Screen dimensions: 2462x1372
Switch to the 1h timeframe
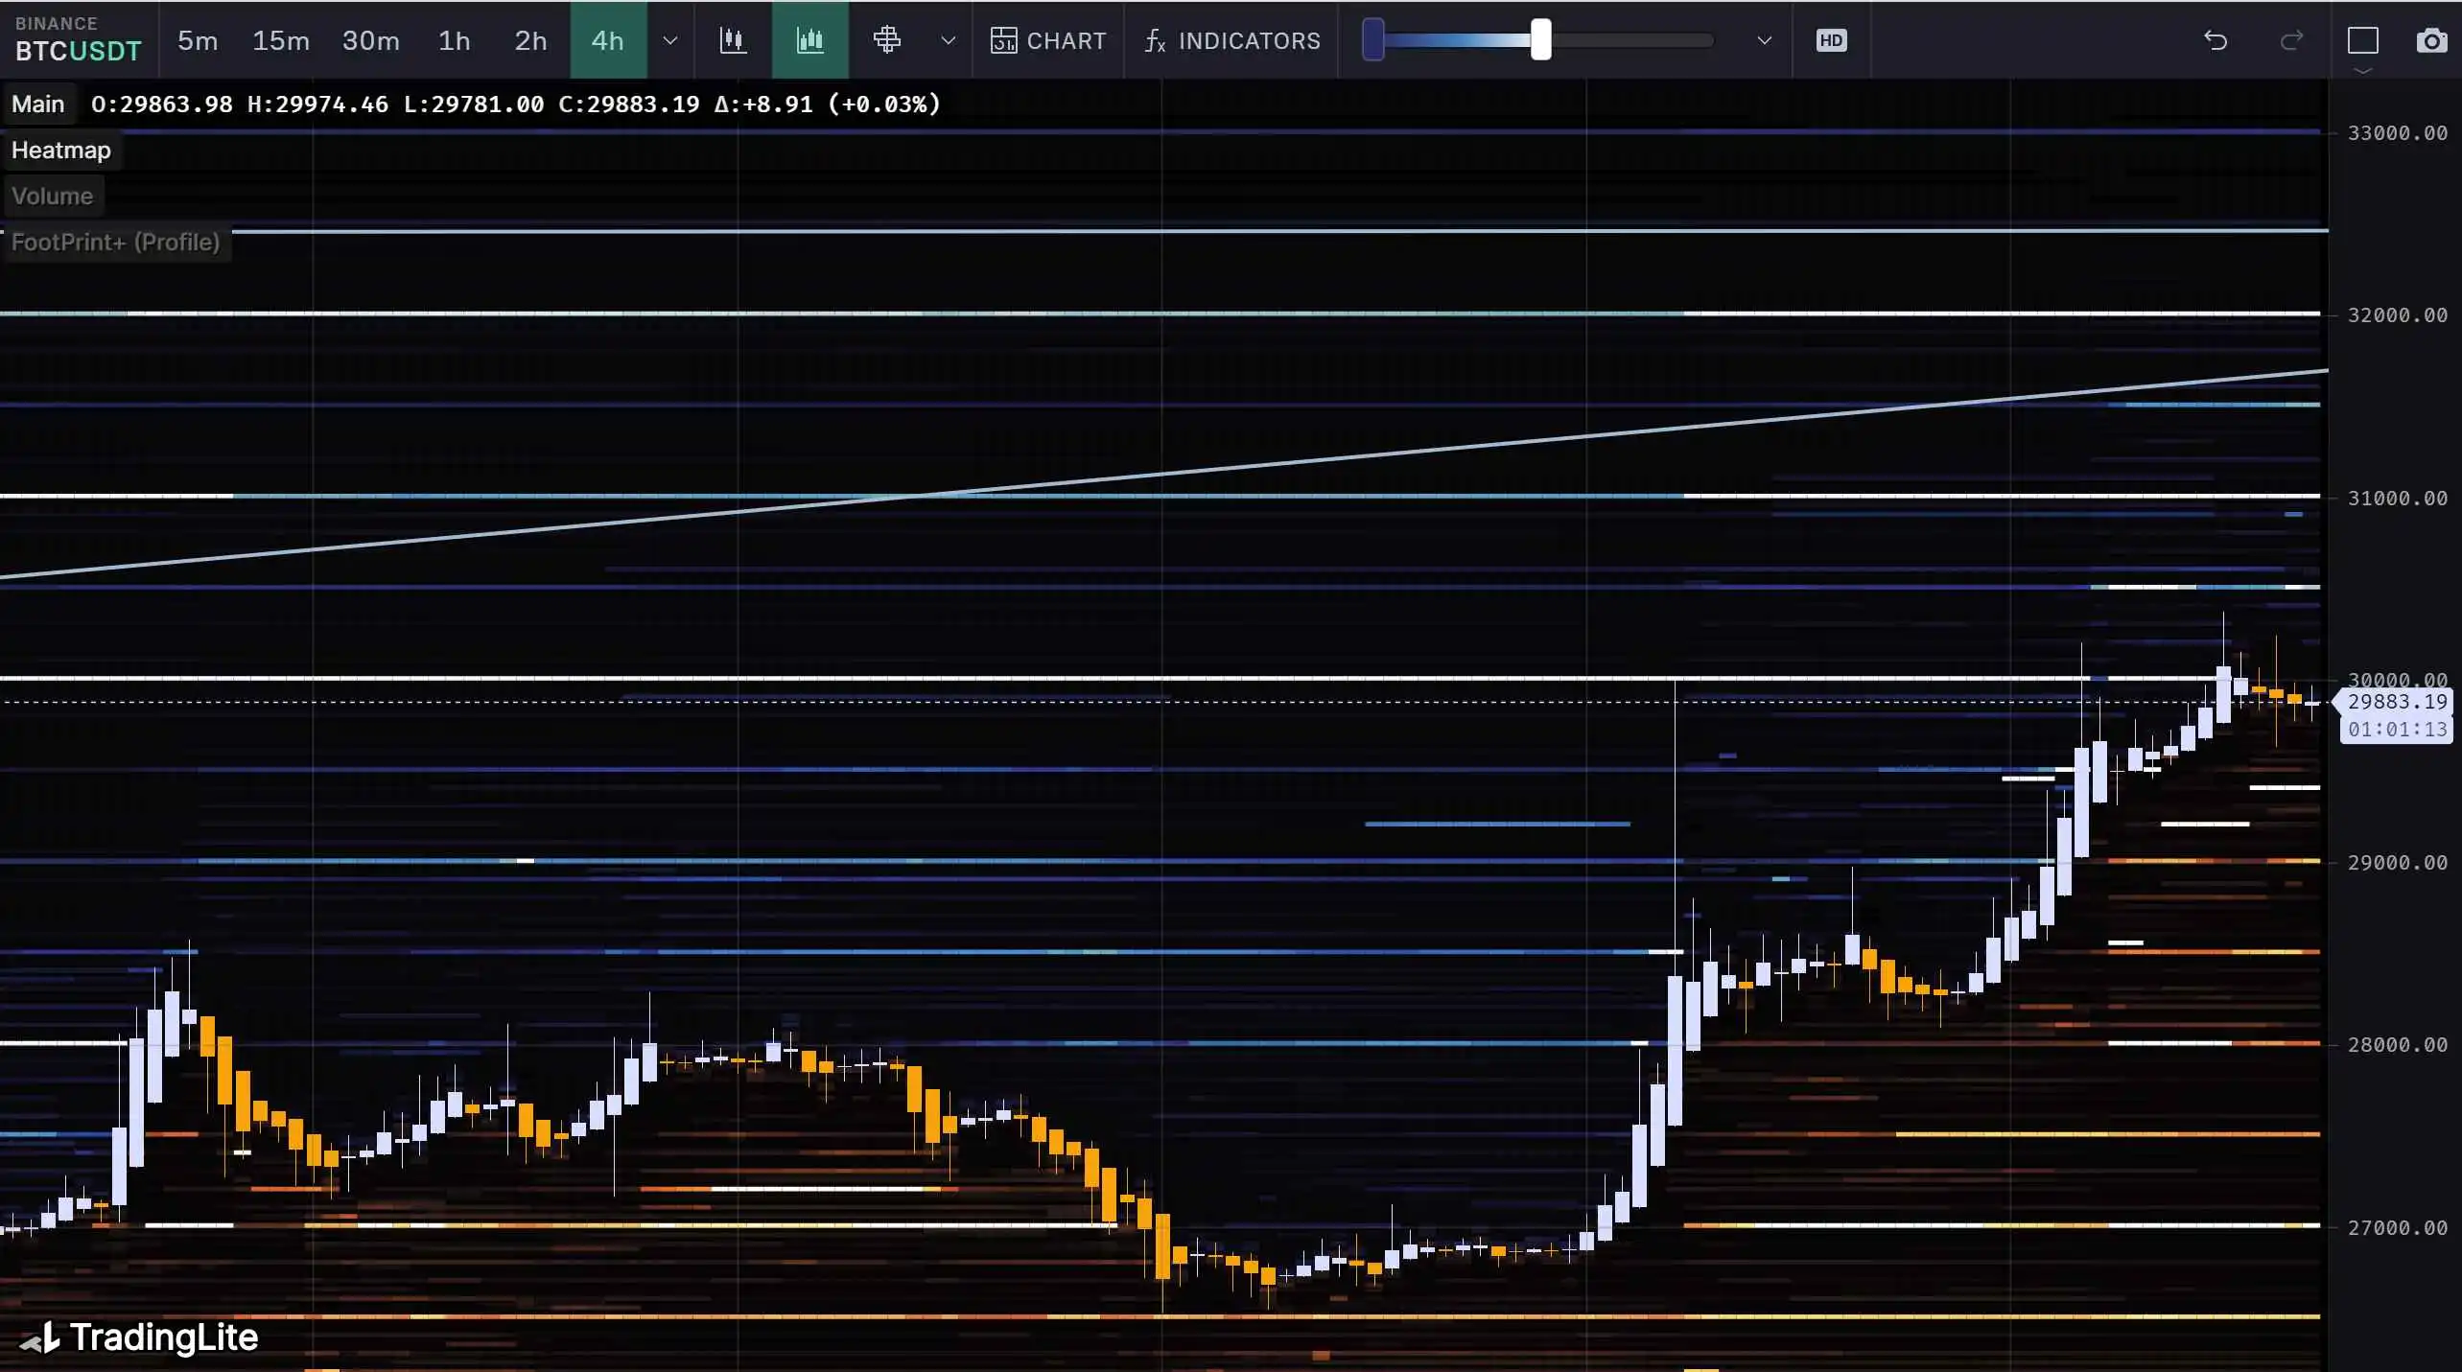click(454, 40)
